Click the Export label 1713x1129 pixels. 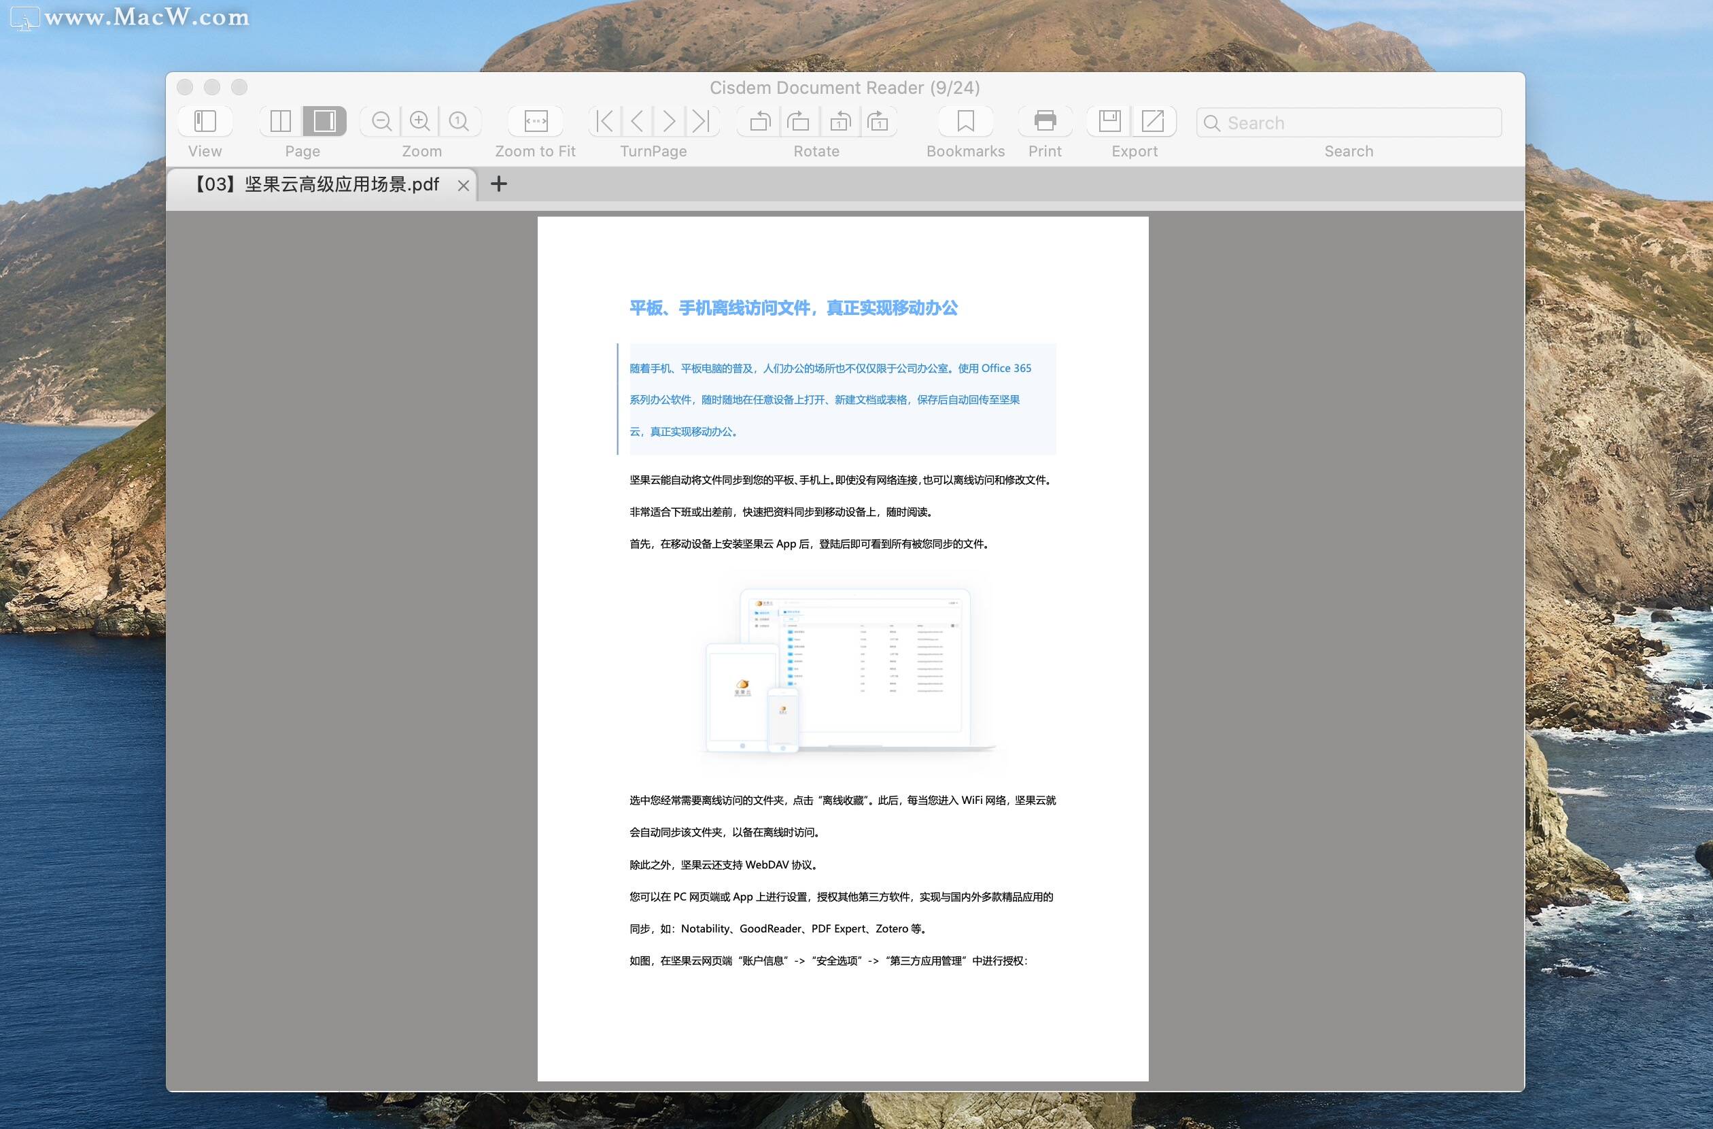(x=1135, y=151)
